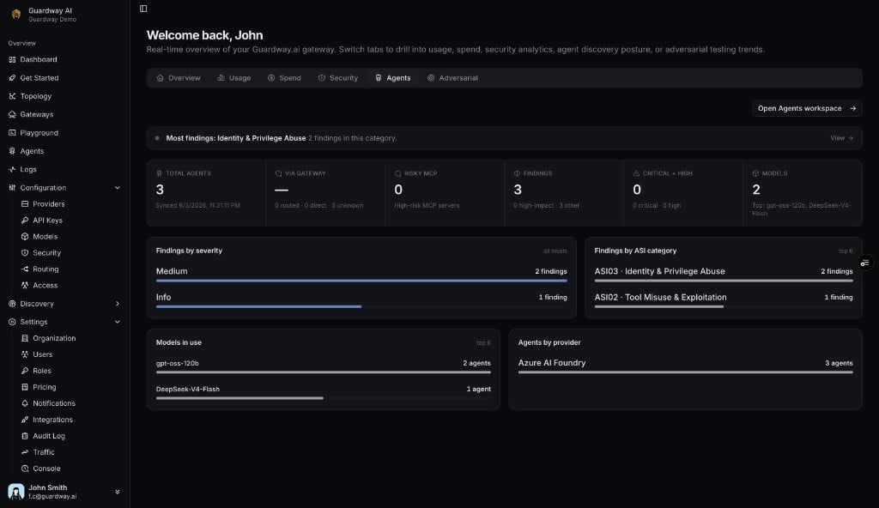Expand the Discovery section chevron

tap(117, 304)
